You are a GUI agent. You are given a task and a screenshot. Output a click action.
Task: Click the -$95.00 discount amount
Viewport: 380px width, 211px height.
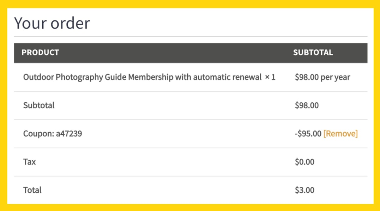pos(308,134)
